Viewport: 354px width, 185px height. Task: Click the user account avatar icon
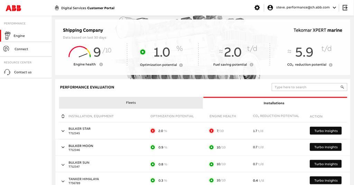click(270, 8)
